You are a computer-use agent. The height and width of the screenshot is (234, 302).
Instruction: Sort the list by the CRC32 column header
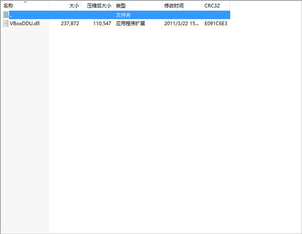pos(216,6)
